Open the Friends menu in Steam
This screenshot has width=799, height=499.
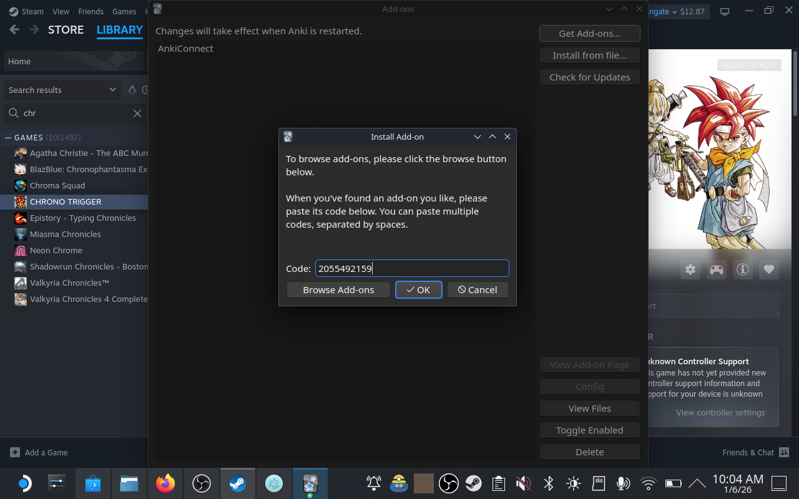coord(91,11)
